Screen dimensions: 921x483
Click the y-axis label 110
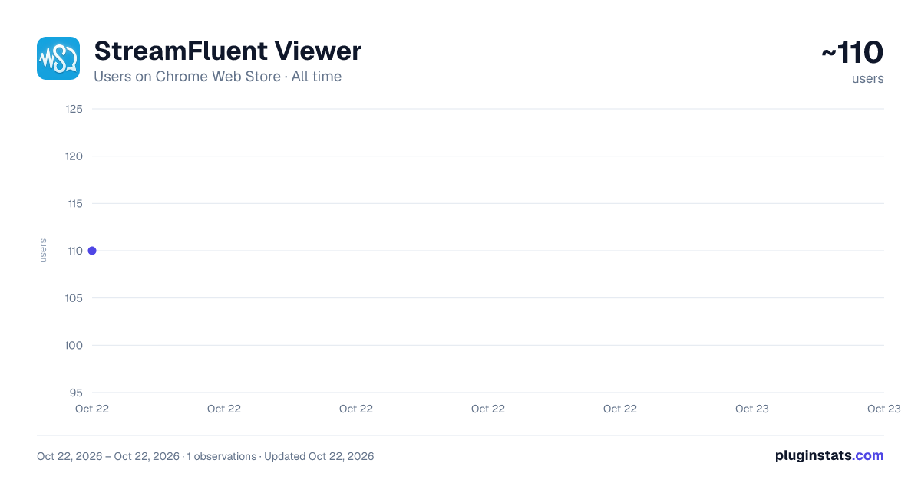(x=74, y=251)
